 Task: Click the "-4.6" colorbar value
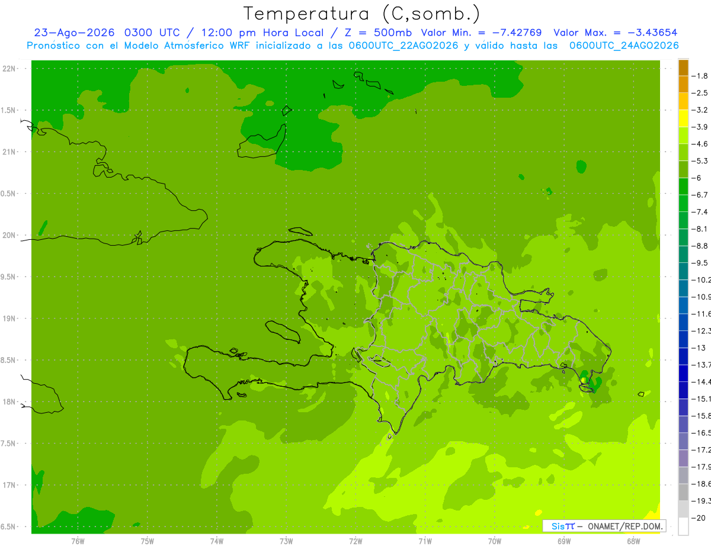point(700,144)
